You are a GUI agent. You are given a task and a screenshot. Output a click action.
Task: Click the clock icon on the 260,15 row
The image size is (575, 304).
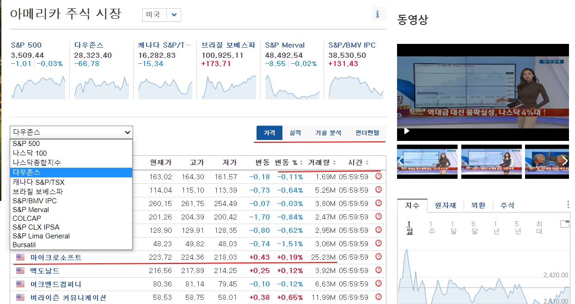pyautogui.click(x=378, y=203)
